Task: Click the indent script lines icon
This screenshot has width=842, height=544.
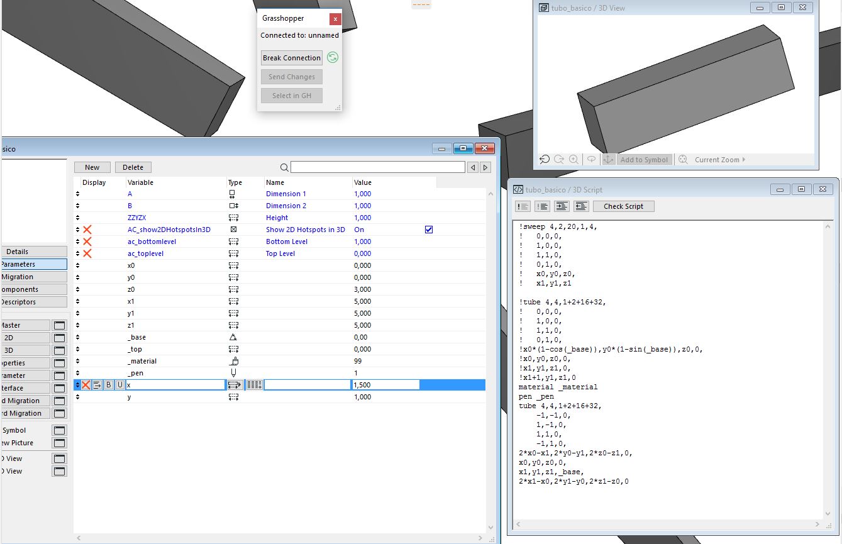Action: [x=562, y=206]
